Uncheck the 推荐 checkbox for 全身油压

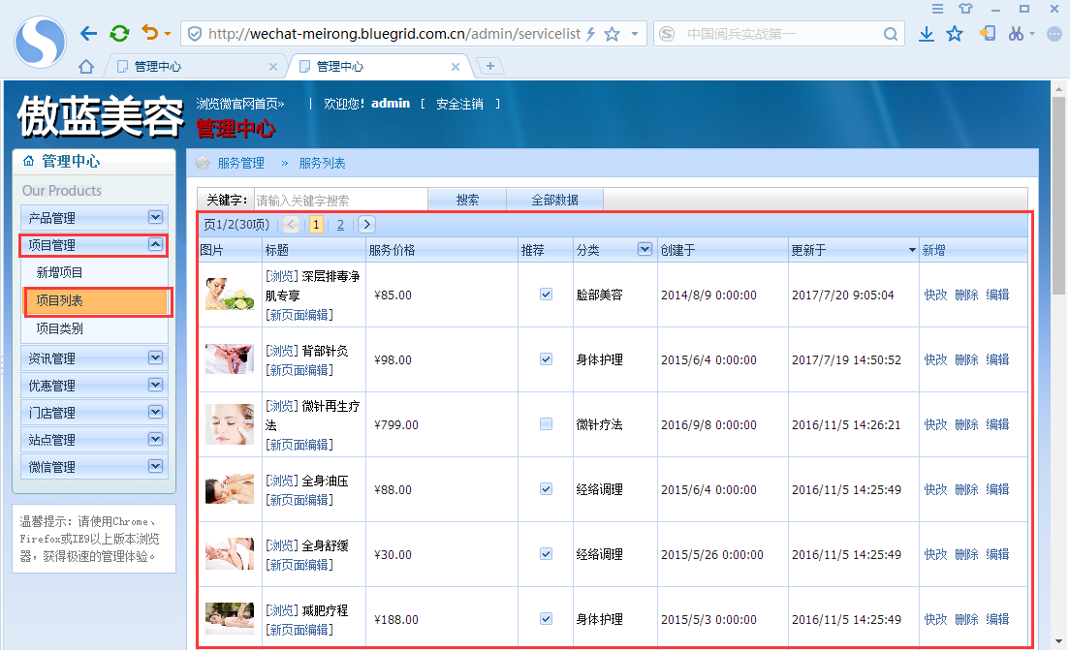(x=546, y=488)
